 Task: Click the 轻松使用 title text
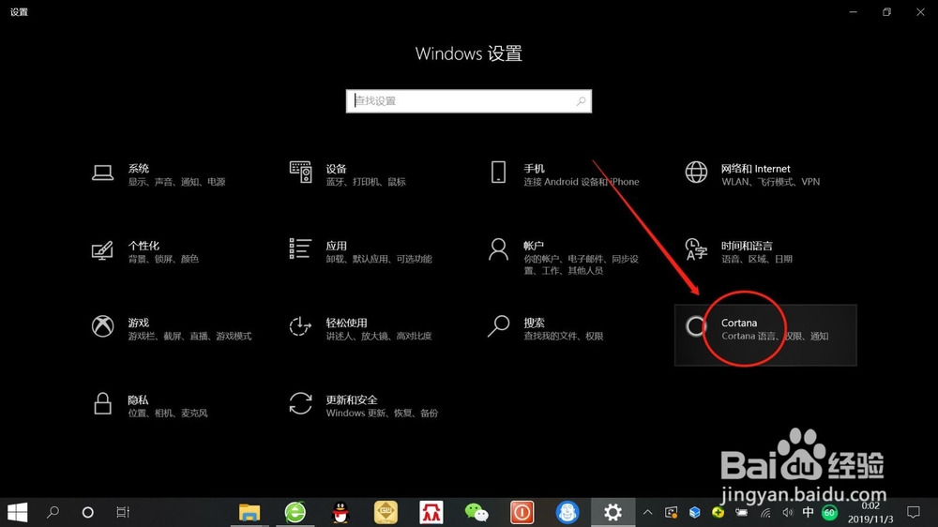coord(346,323)
